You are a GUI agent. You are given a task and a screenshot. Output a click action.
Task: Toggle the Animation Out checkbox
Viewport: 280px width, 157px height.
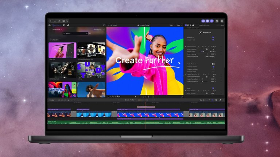(x=213, y=40)
